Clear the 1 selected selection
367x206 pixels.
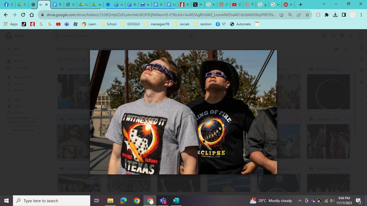59,60
